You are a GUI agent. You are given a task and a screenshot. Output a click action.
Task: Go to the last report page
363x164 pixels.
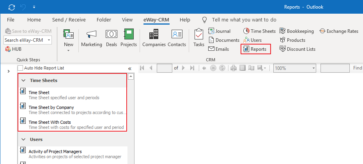(x=192, y=68)
